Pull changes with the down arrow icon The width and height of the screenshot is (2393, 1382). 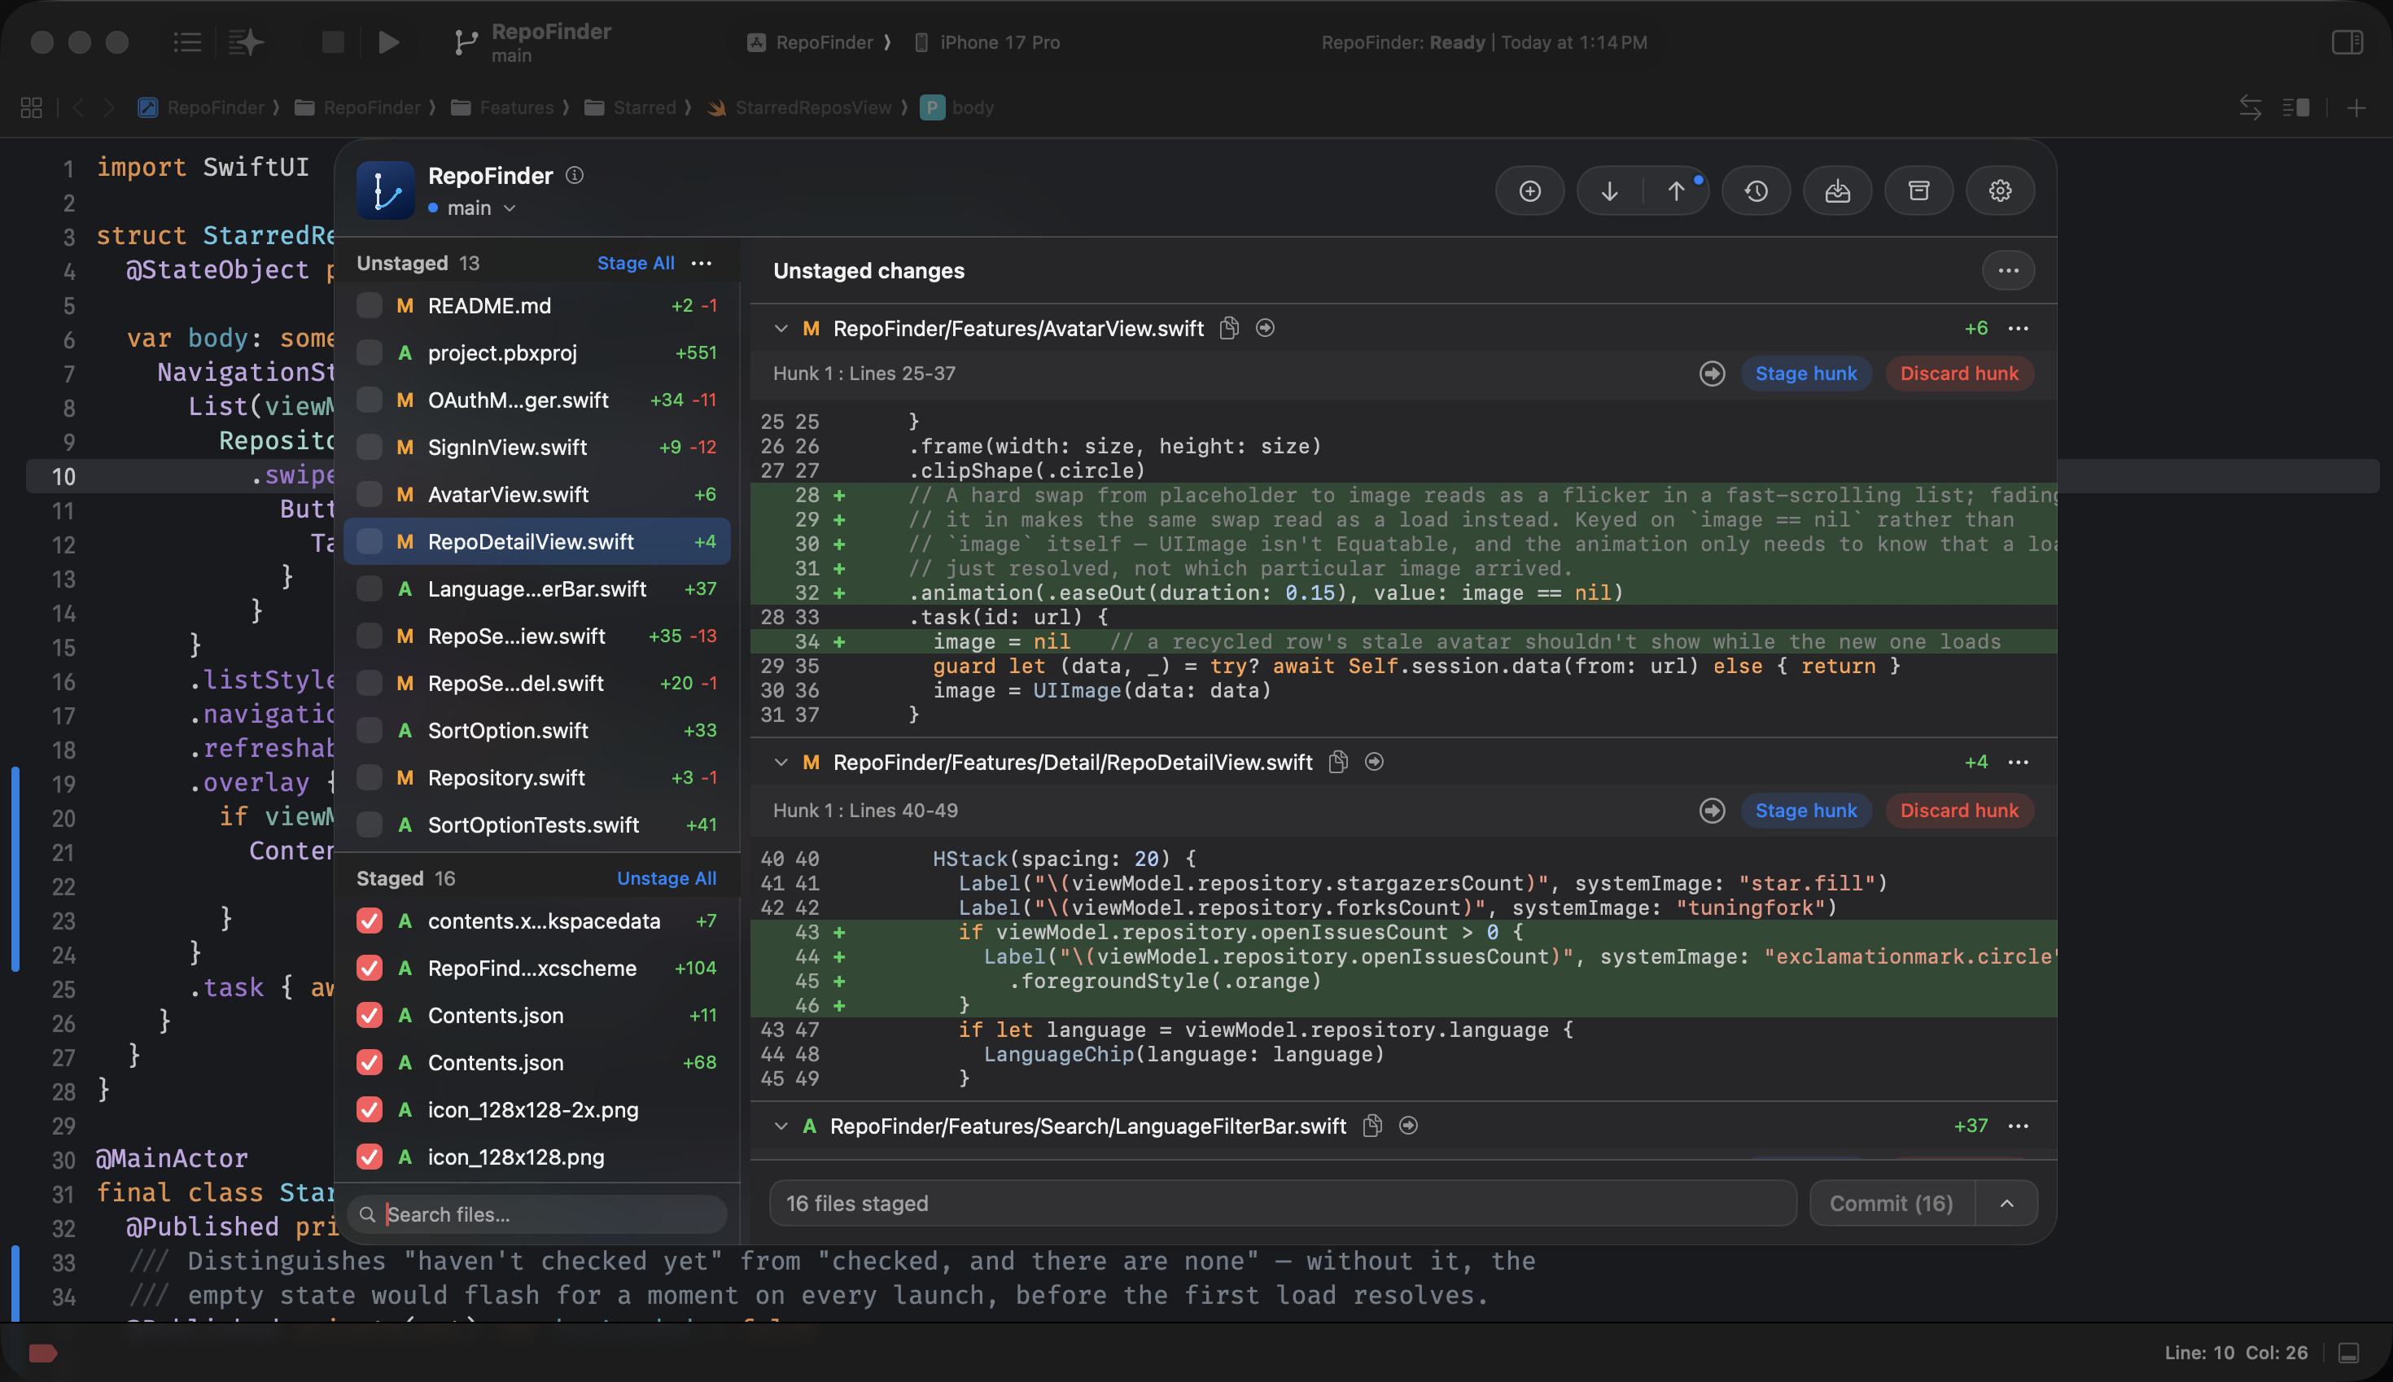pyautogui.click(x=1609, y=190)
